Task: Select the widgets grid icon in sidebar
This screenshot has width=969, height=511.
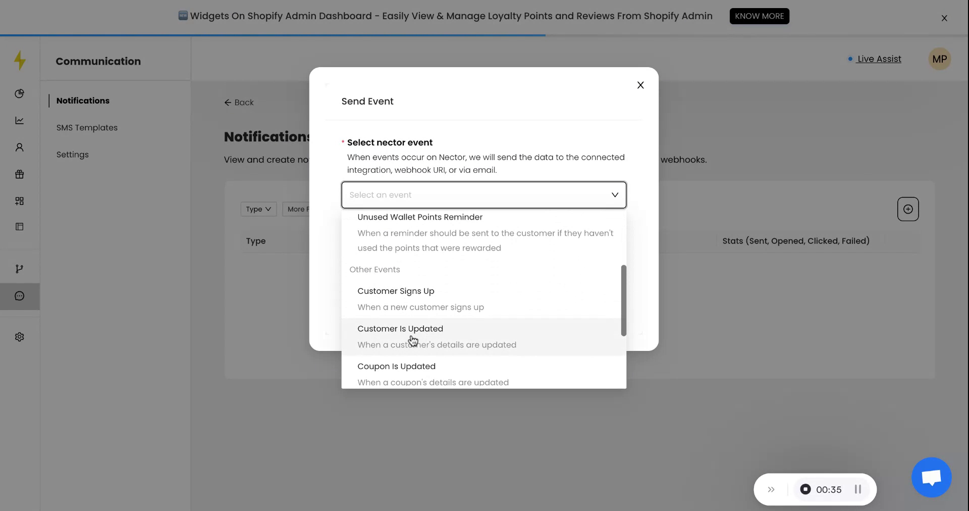Action: click(19, 200)
